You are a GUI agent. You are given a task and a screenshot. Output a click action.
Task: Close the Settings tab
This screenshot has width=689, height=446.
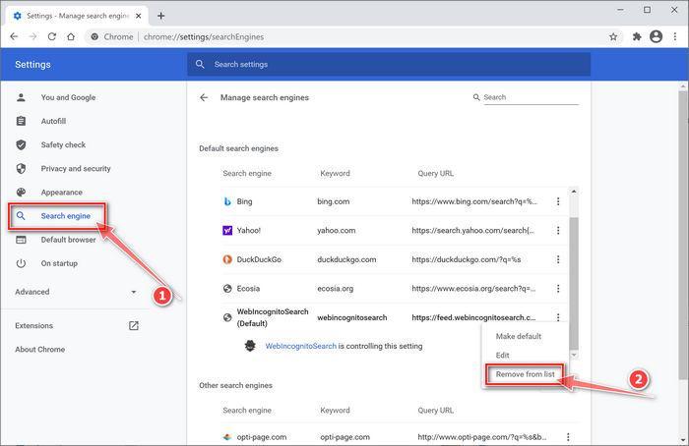point(139,16)
